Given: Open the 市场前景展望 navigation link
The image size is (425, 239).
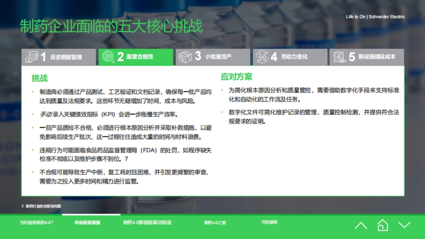Looking at the screenshot, I should click(87, 222).
